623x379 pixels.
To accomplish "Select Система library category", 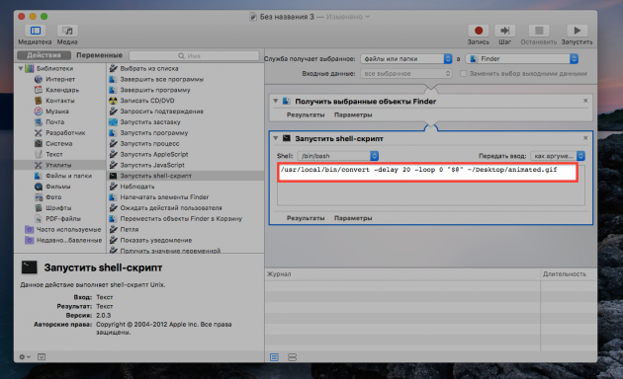I will tap(58, 143).
